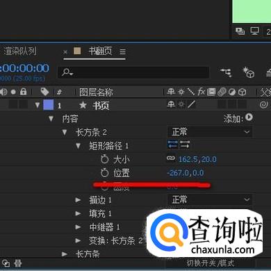
Task: Collapse the 矩形路径 1 group
Action: pos(78,146)
